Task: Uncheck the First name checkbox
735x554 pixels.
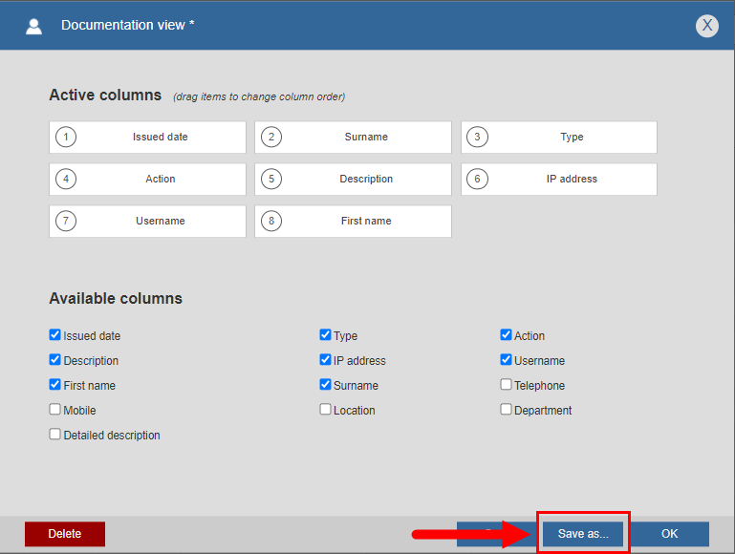Action: click(x=54, y=384)
